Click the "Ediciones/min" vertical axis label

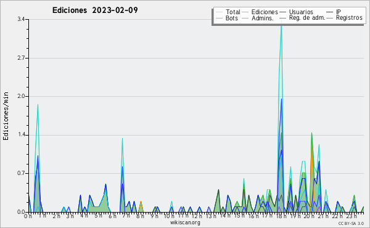[6, 116]
